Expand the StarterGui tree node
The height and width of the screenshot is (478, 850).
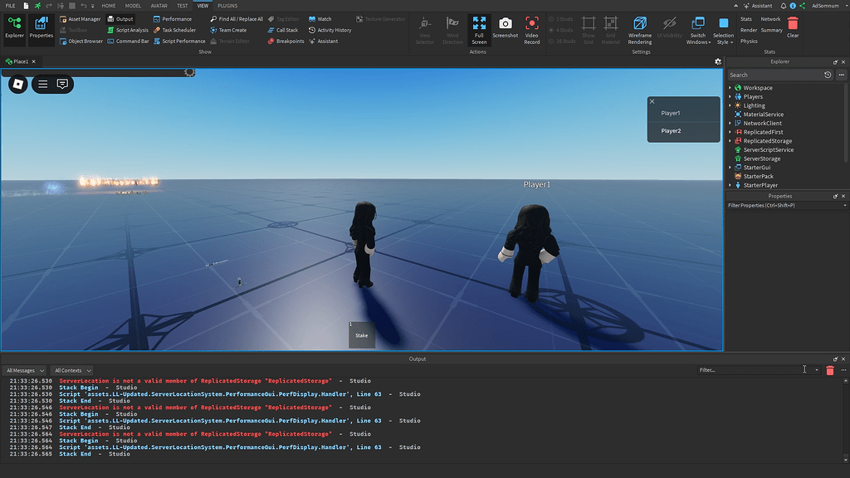[730, 168]
